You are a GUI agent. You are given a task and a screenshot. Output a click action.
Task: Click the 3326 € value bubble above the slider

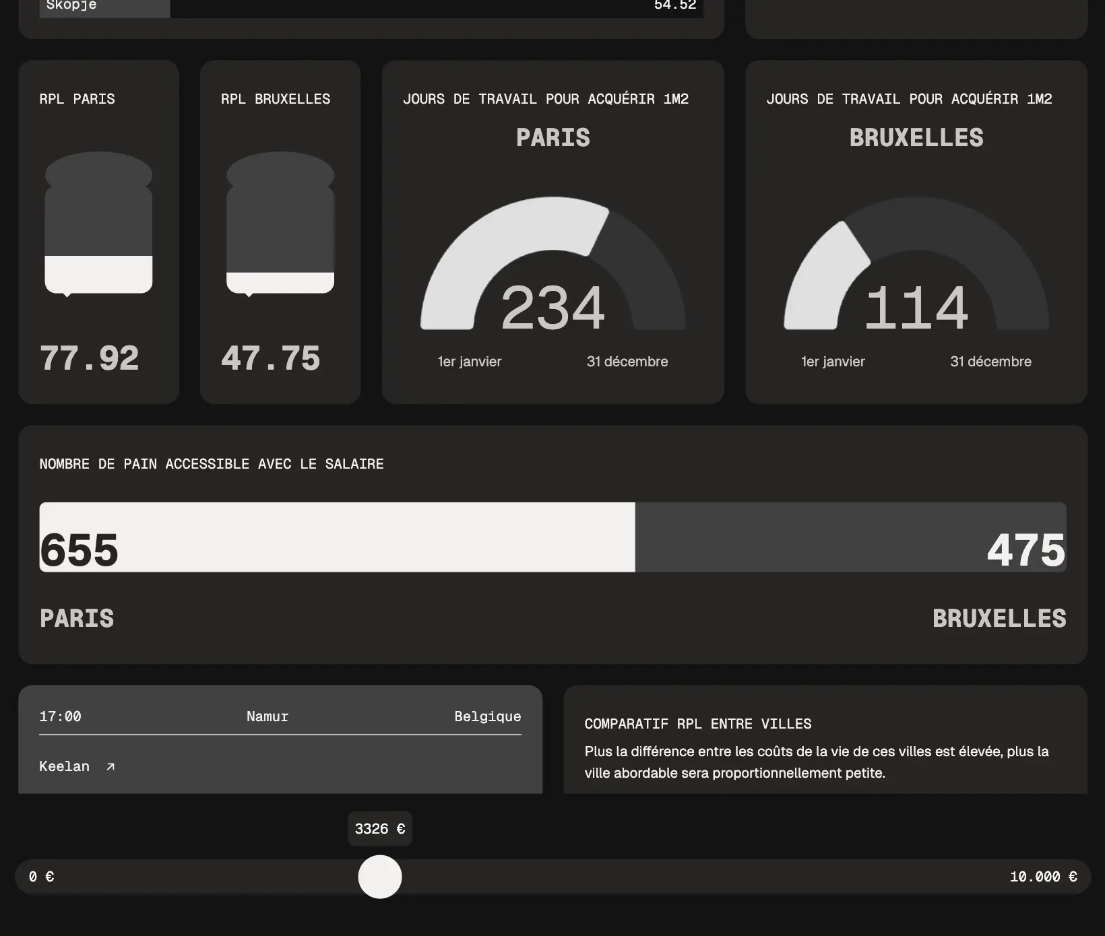379,829
